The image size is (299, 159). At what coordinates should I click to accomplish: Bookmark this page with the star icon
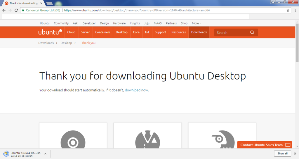[288, 10]
